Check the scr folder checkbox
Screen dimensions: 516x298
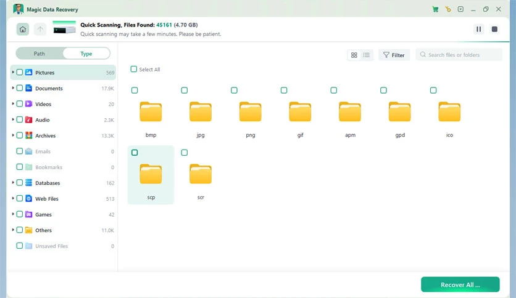(185, 153)
